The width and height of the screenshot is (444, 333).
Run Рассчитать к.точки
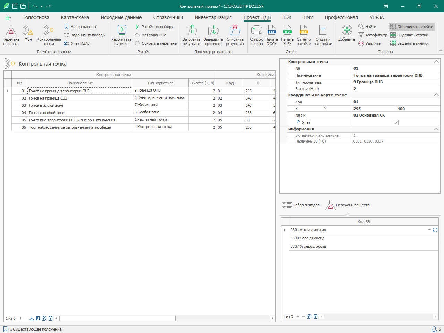[121, 35]
